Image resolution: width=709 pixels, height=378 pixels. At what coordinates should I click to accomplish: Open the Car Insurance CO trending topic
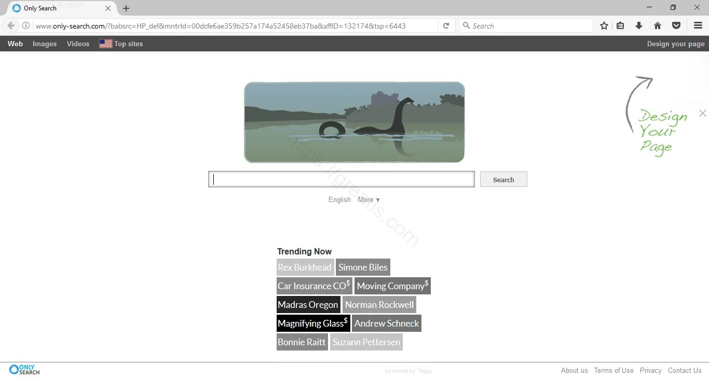pos(315,286)
